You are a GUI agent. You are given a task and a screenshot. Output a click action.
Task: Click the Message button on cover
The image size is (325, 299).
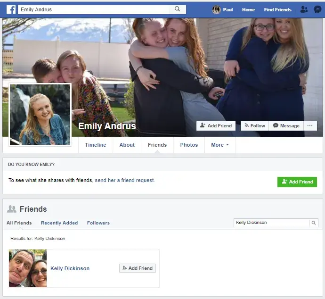tap(286, 126)
